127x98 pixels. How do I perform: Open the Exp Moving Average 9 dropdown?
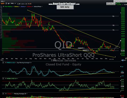(24, 63)
